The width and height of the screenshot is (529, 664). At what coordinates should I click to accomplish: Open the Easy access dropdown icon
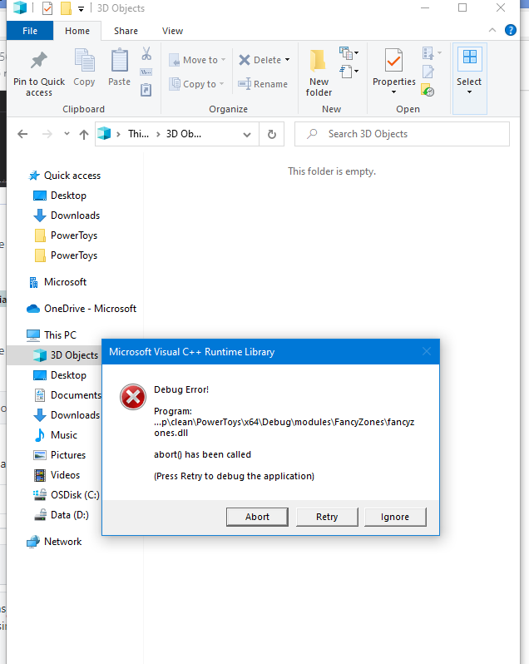[x=349, y=72]
